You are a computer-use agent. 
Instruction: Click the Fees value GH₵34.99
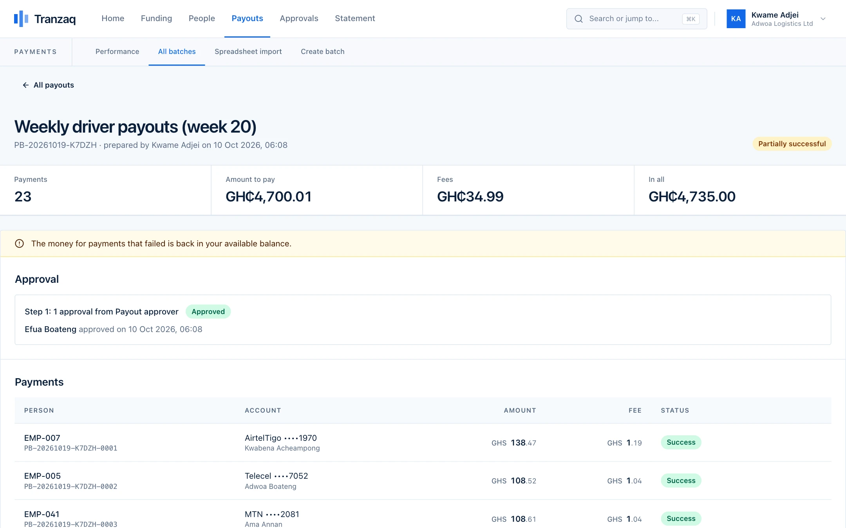coord(470,197)
